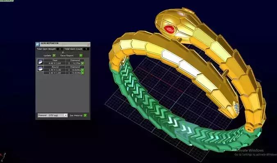Click the Update label

(x=47, y=55)
